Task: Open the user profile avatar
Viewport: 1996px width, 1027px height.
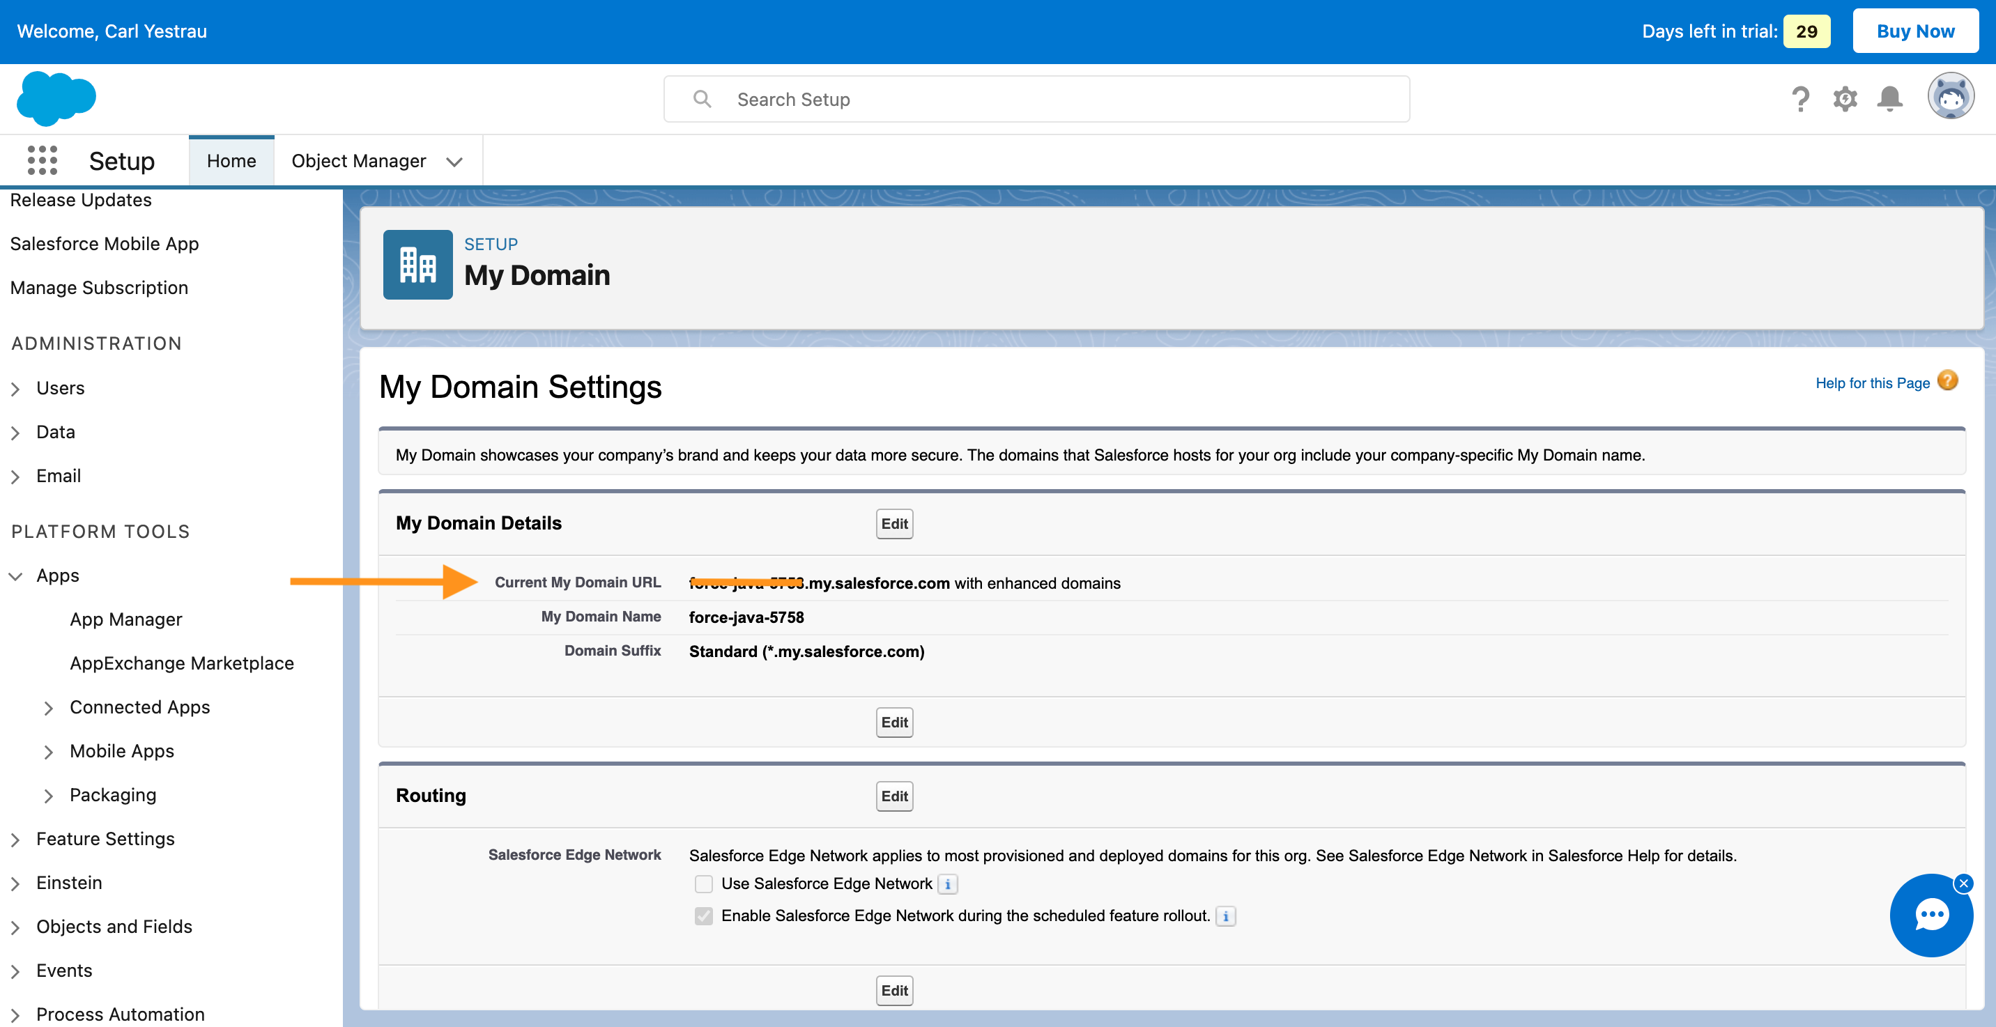Action: (1950, 96)
